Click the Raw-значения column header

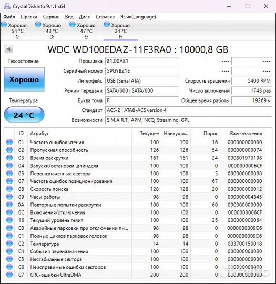[x=242, y=134]
